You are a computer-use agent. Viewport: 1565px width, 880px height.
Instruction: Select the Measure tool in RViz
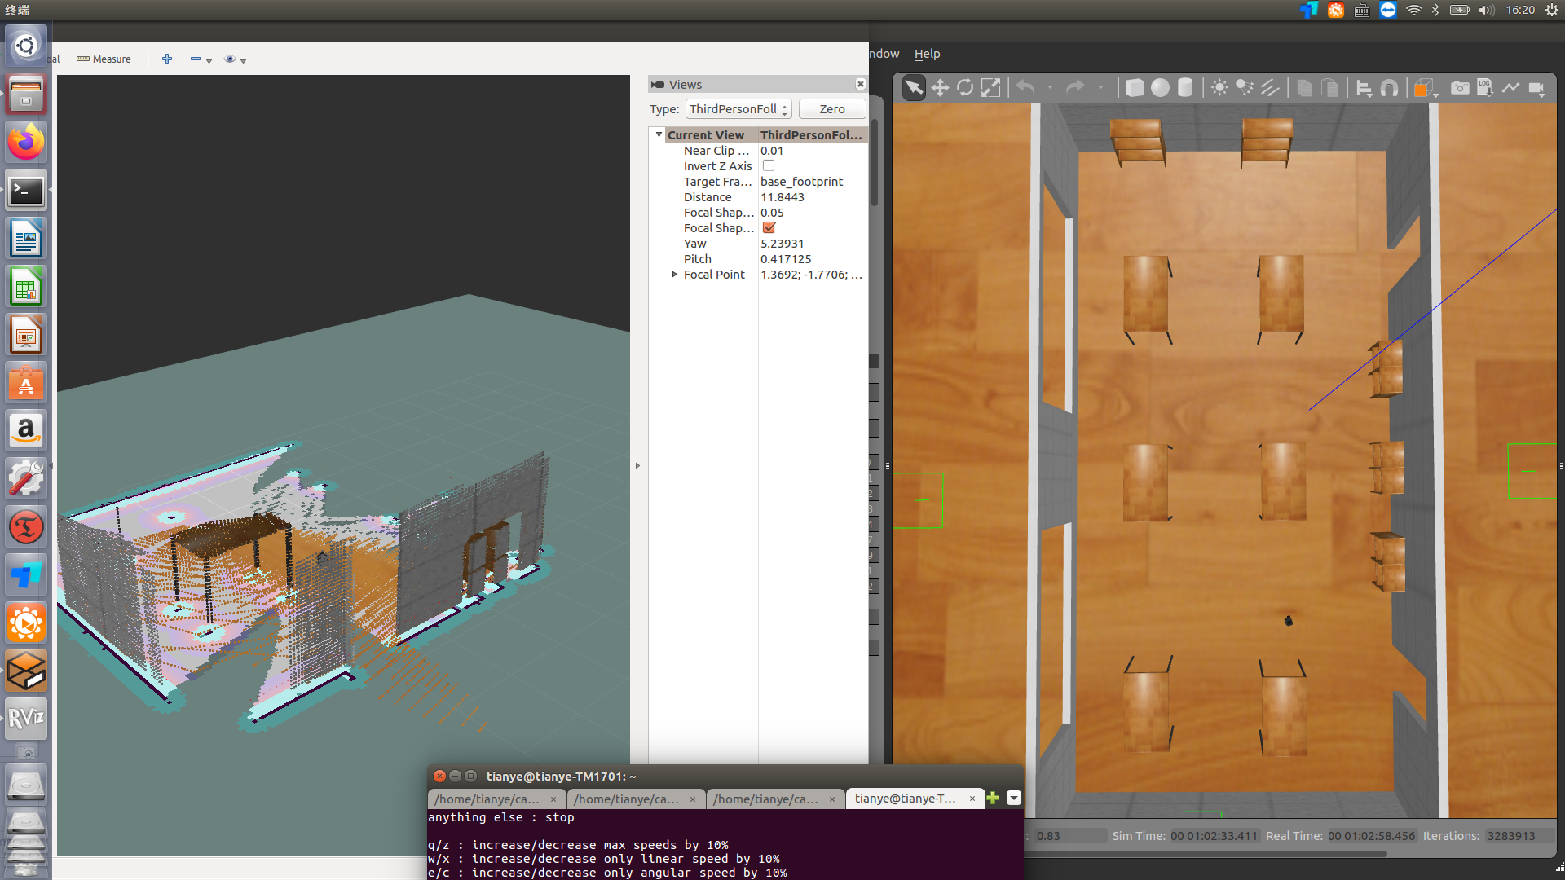pyautogui.click(x=104, y=59)
